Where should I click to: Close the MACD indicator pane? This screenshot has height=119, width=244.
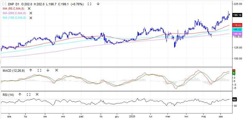56,70
